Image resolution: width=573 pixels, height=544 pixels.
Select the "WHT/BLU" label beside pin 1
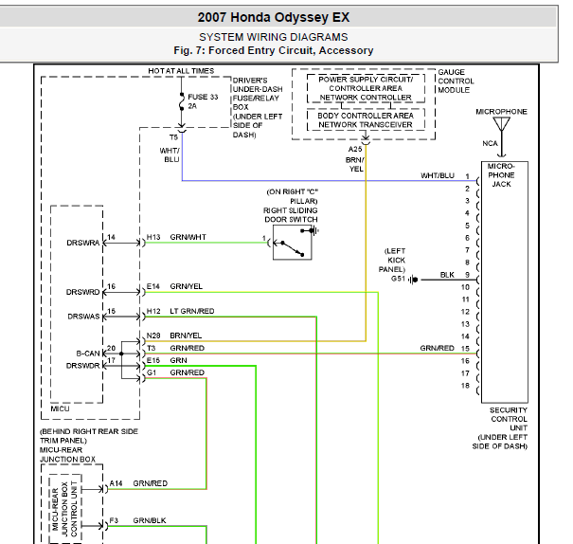click(x=438, y=176)
